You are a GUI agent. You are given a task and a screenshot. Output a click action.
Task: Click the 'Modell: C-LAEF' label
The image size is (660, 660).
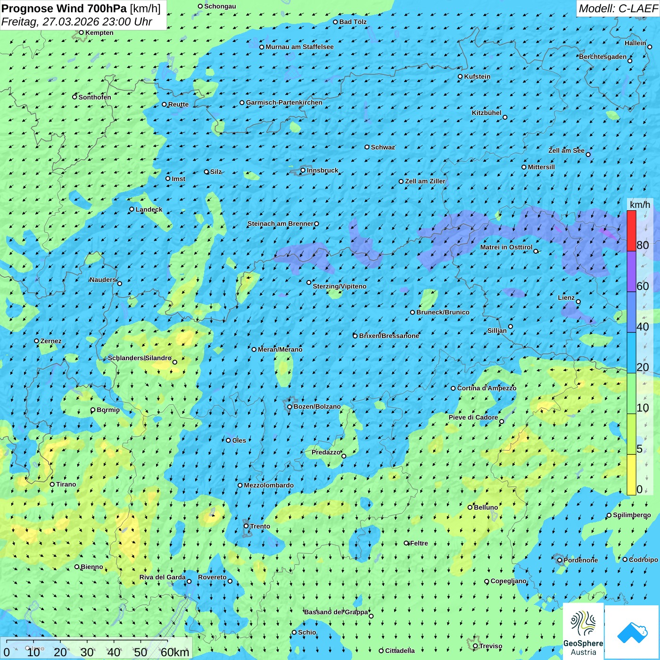pos(618,8)
